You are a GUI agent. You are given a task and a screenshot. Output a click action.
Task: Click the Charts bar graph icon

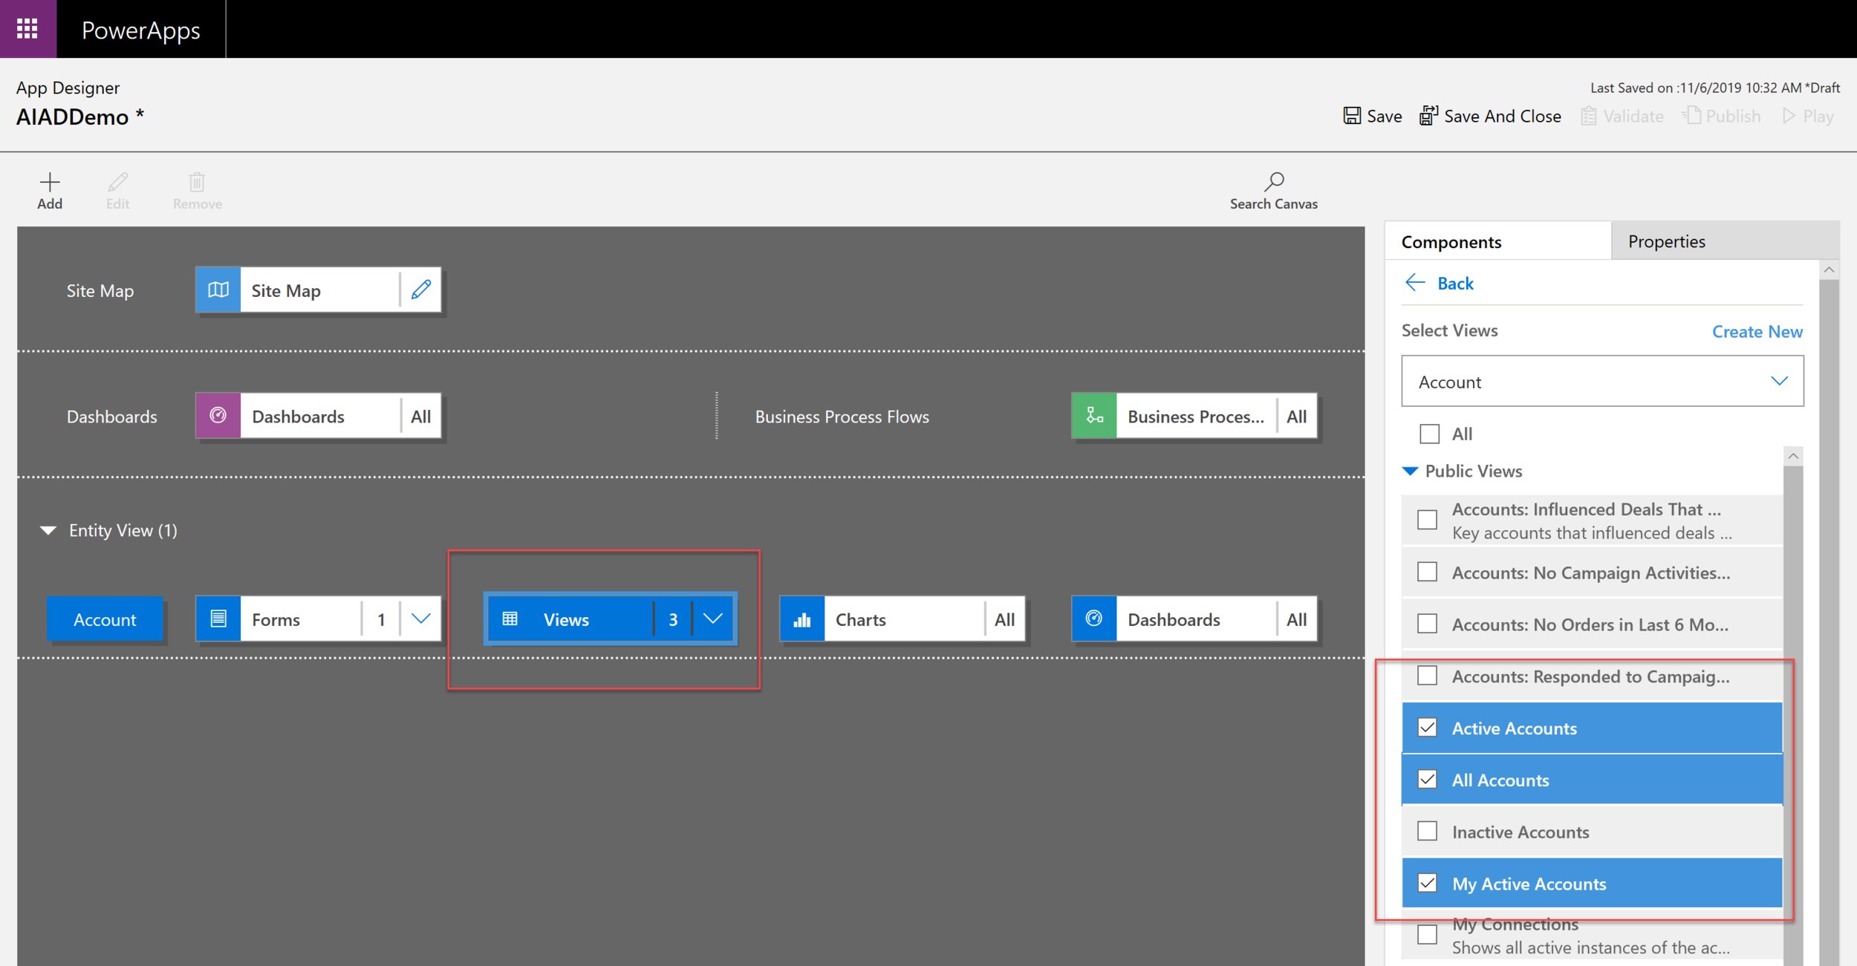click(x=802, y=619)
